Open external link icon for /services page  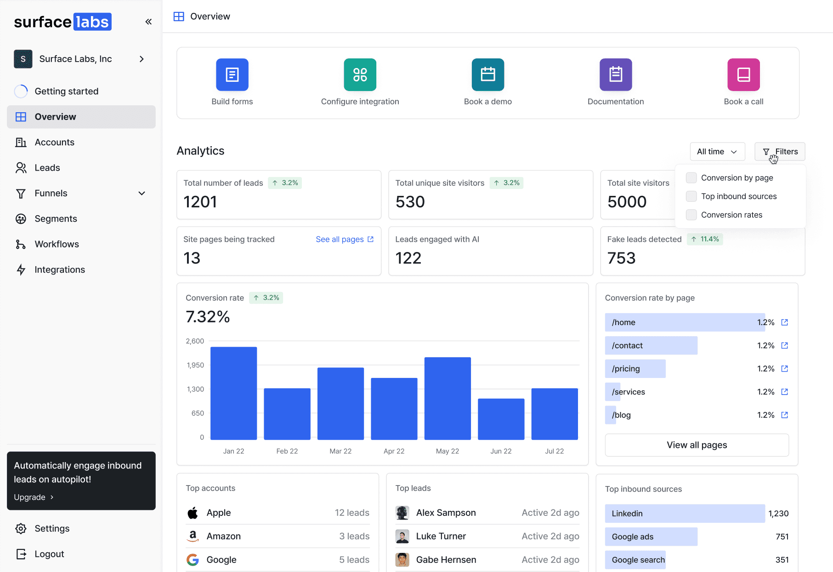tap(785, 392)
